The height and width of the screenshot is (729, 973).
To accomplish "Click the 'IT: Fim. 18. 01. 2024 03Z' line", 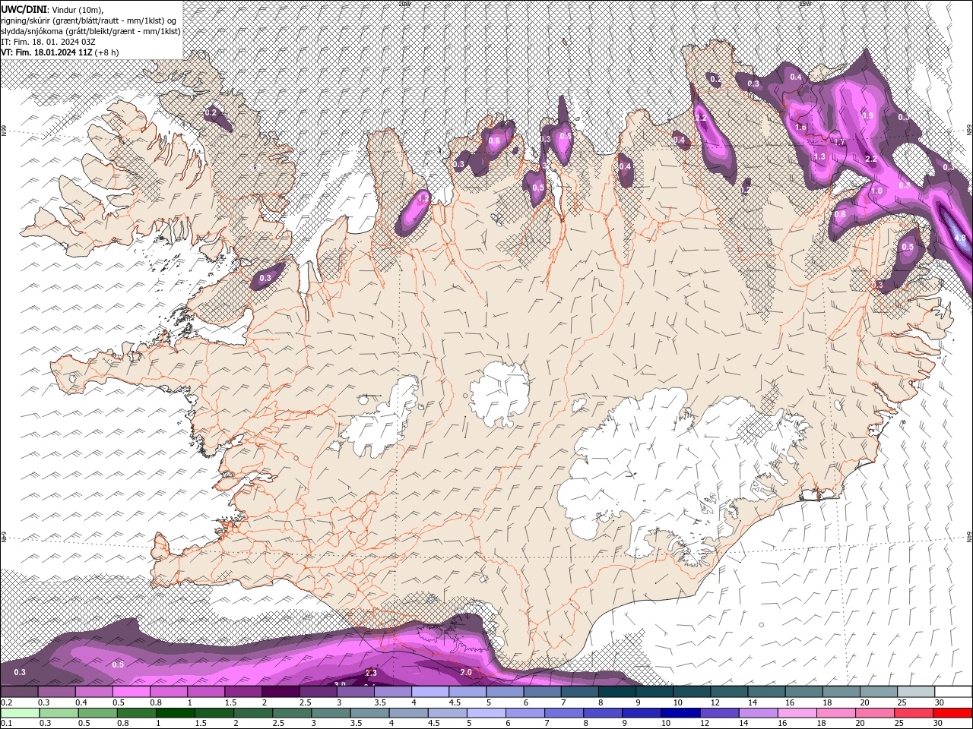I will tap(48, 41).
